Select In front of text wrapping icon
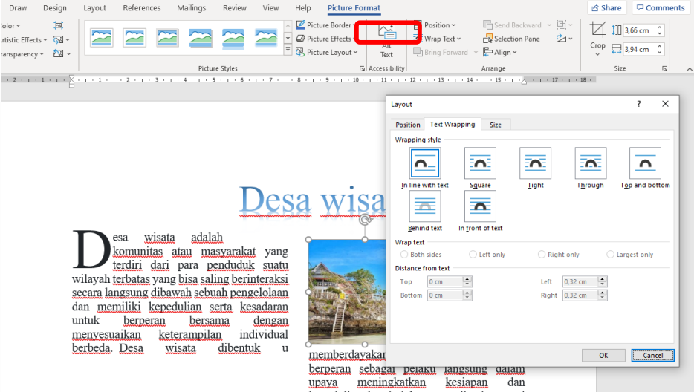694x392 pixels. pyautogui.click(x=480, y=206)
